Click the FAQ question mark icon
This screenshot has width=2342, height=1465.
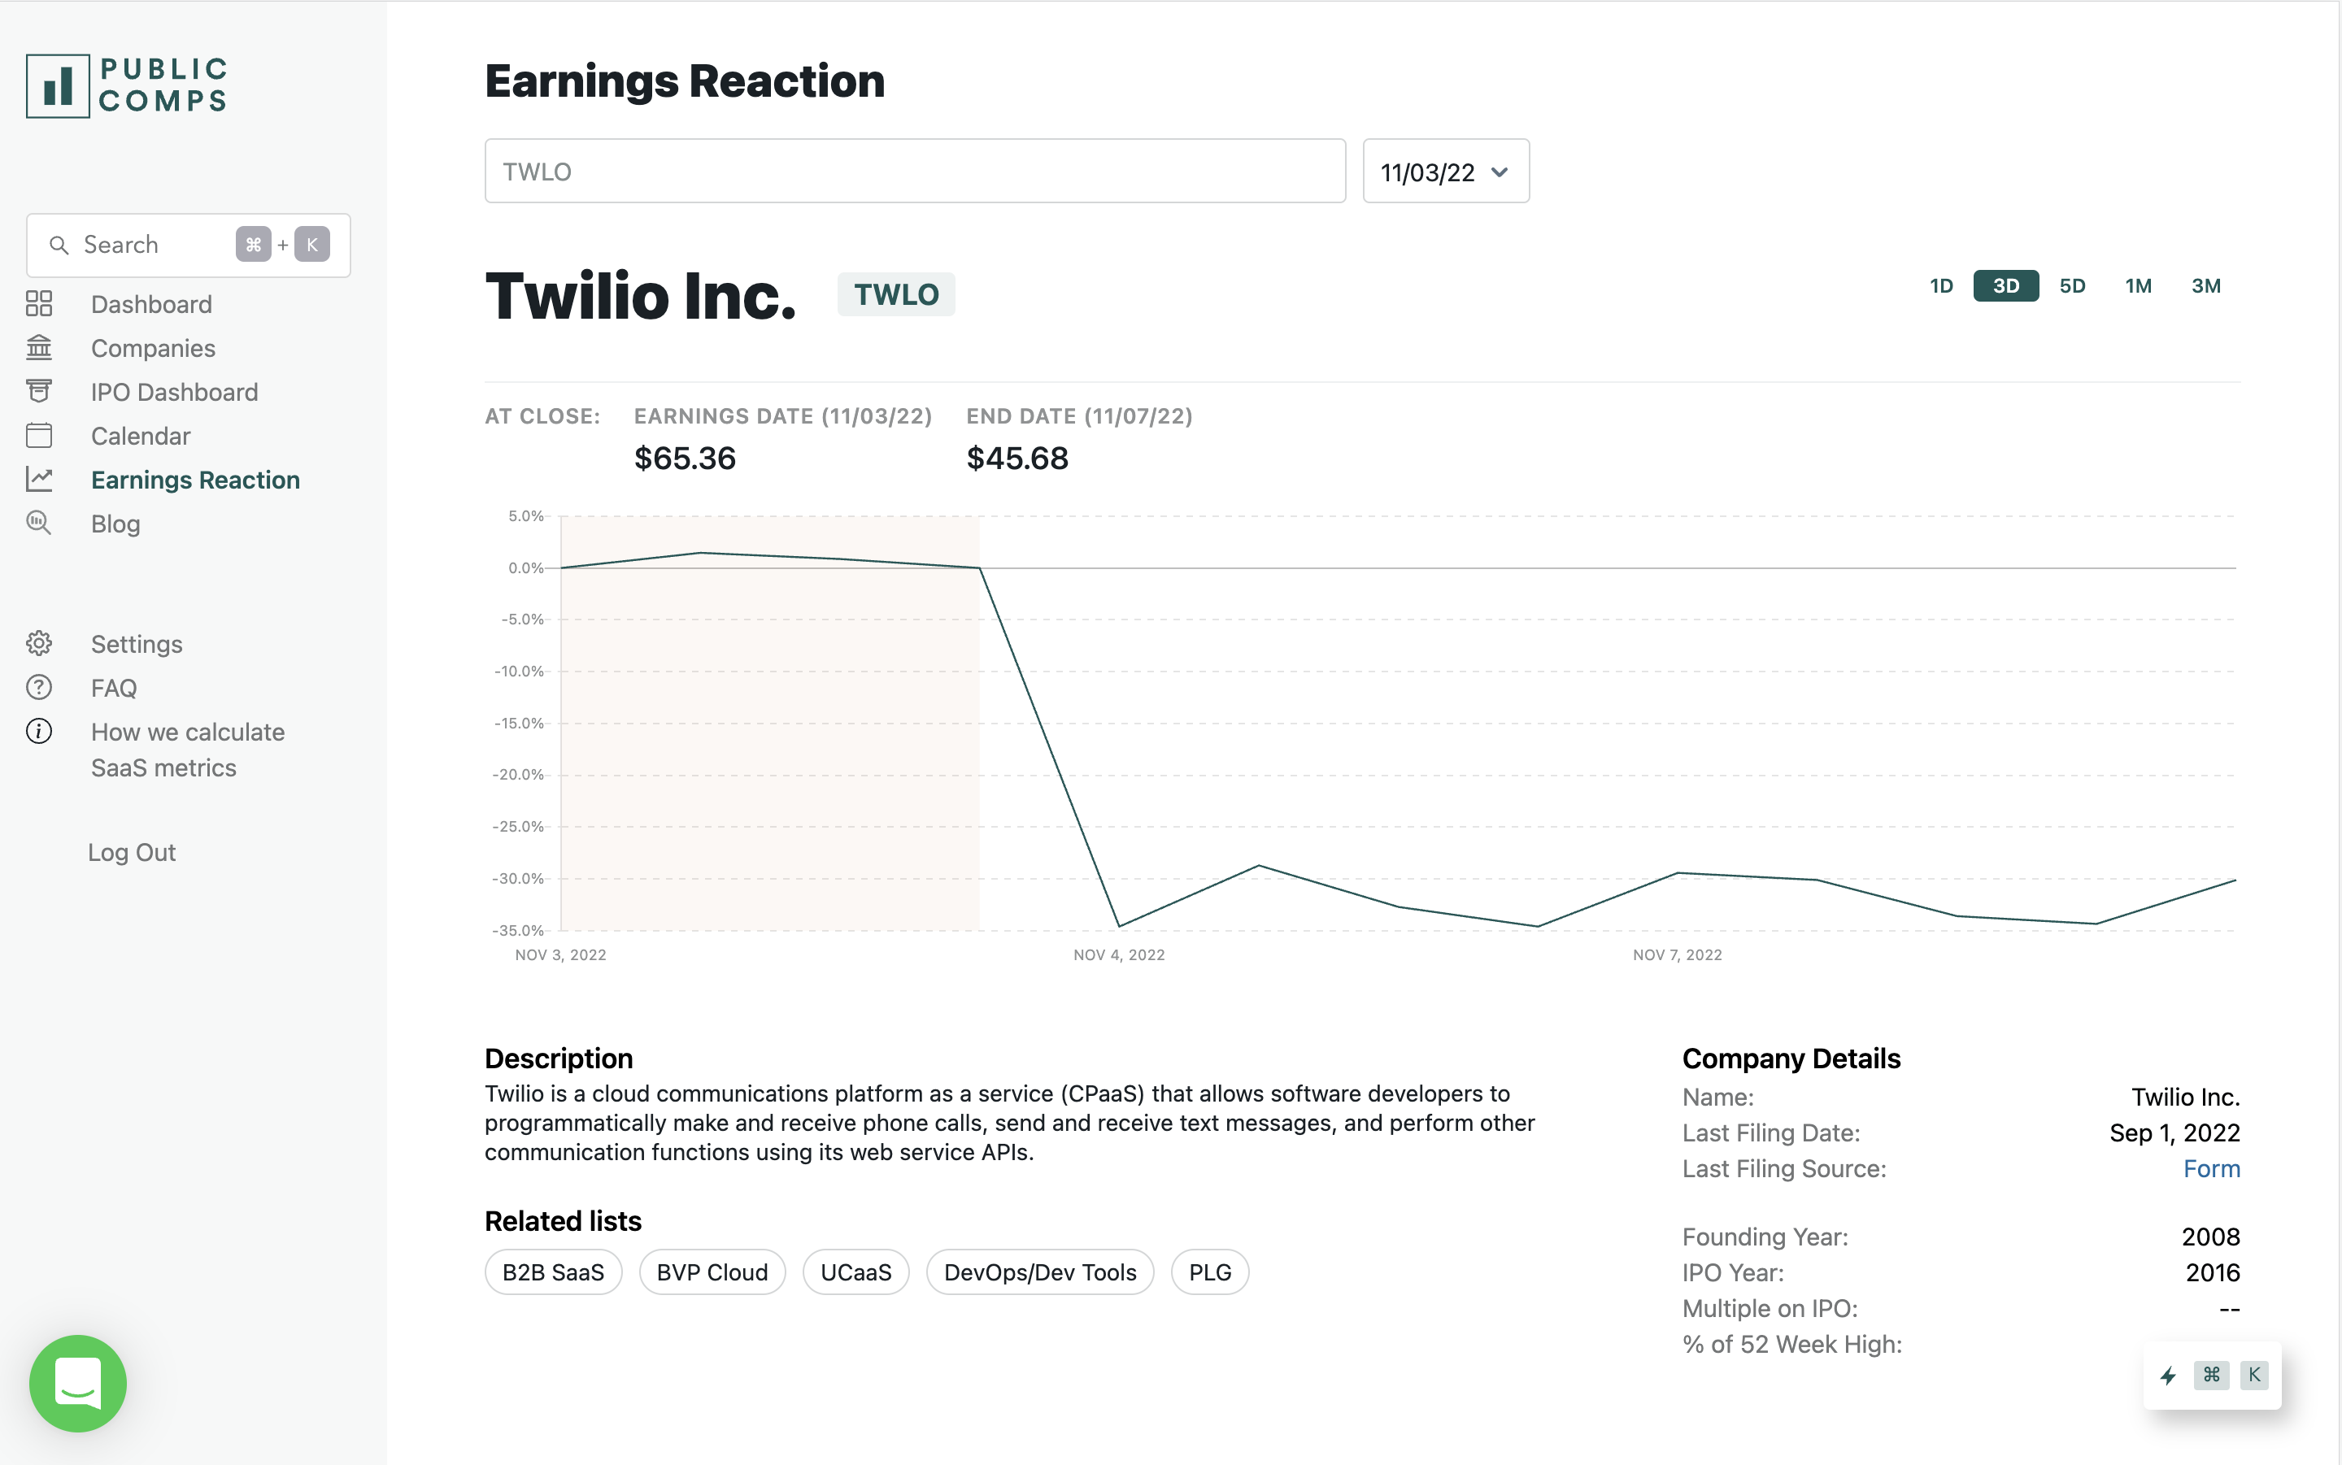39,688
